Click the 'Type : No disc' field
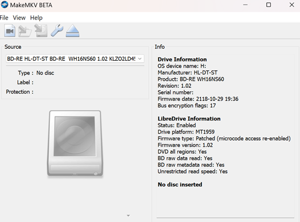This screenshot has height=222, width=300. pos(36,73)
